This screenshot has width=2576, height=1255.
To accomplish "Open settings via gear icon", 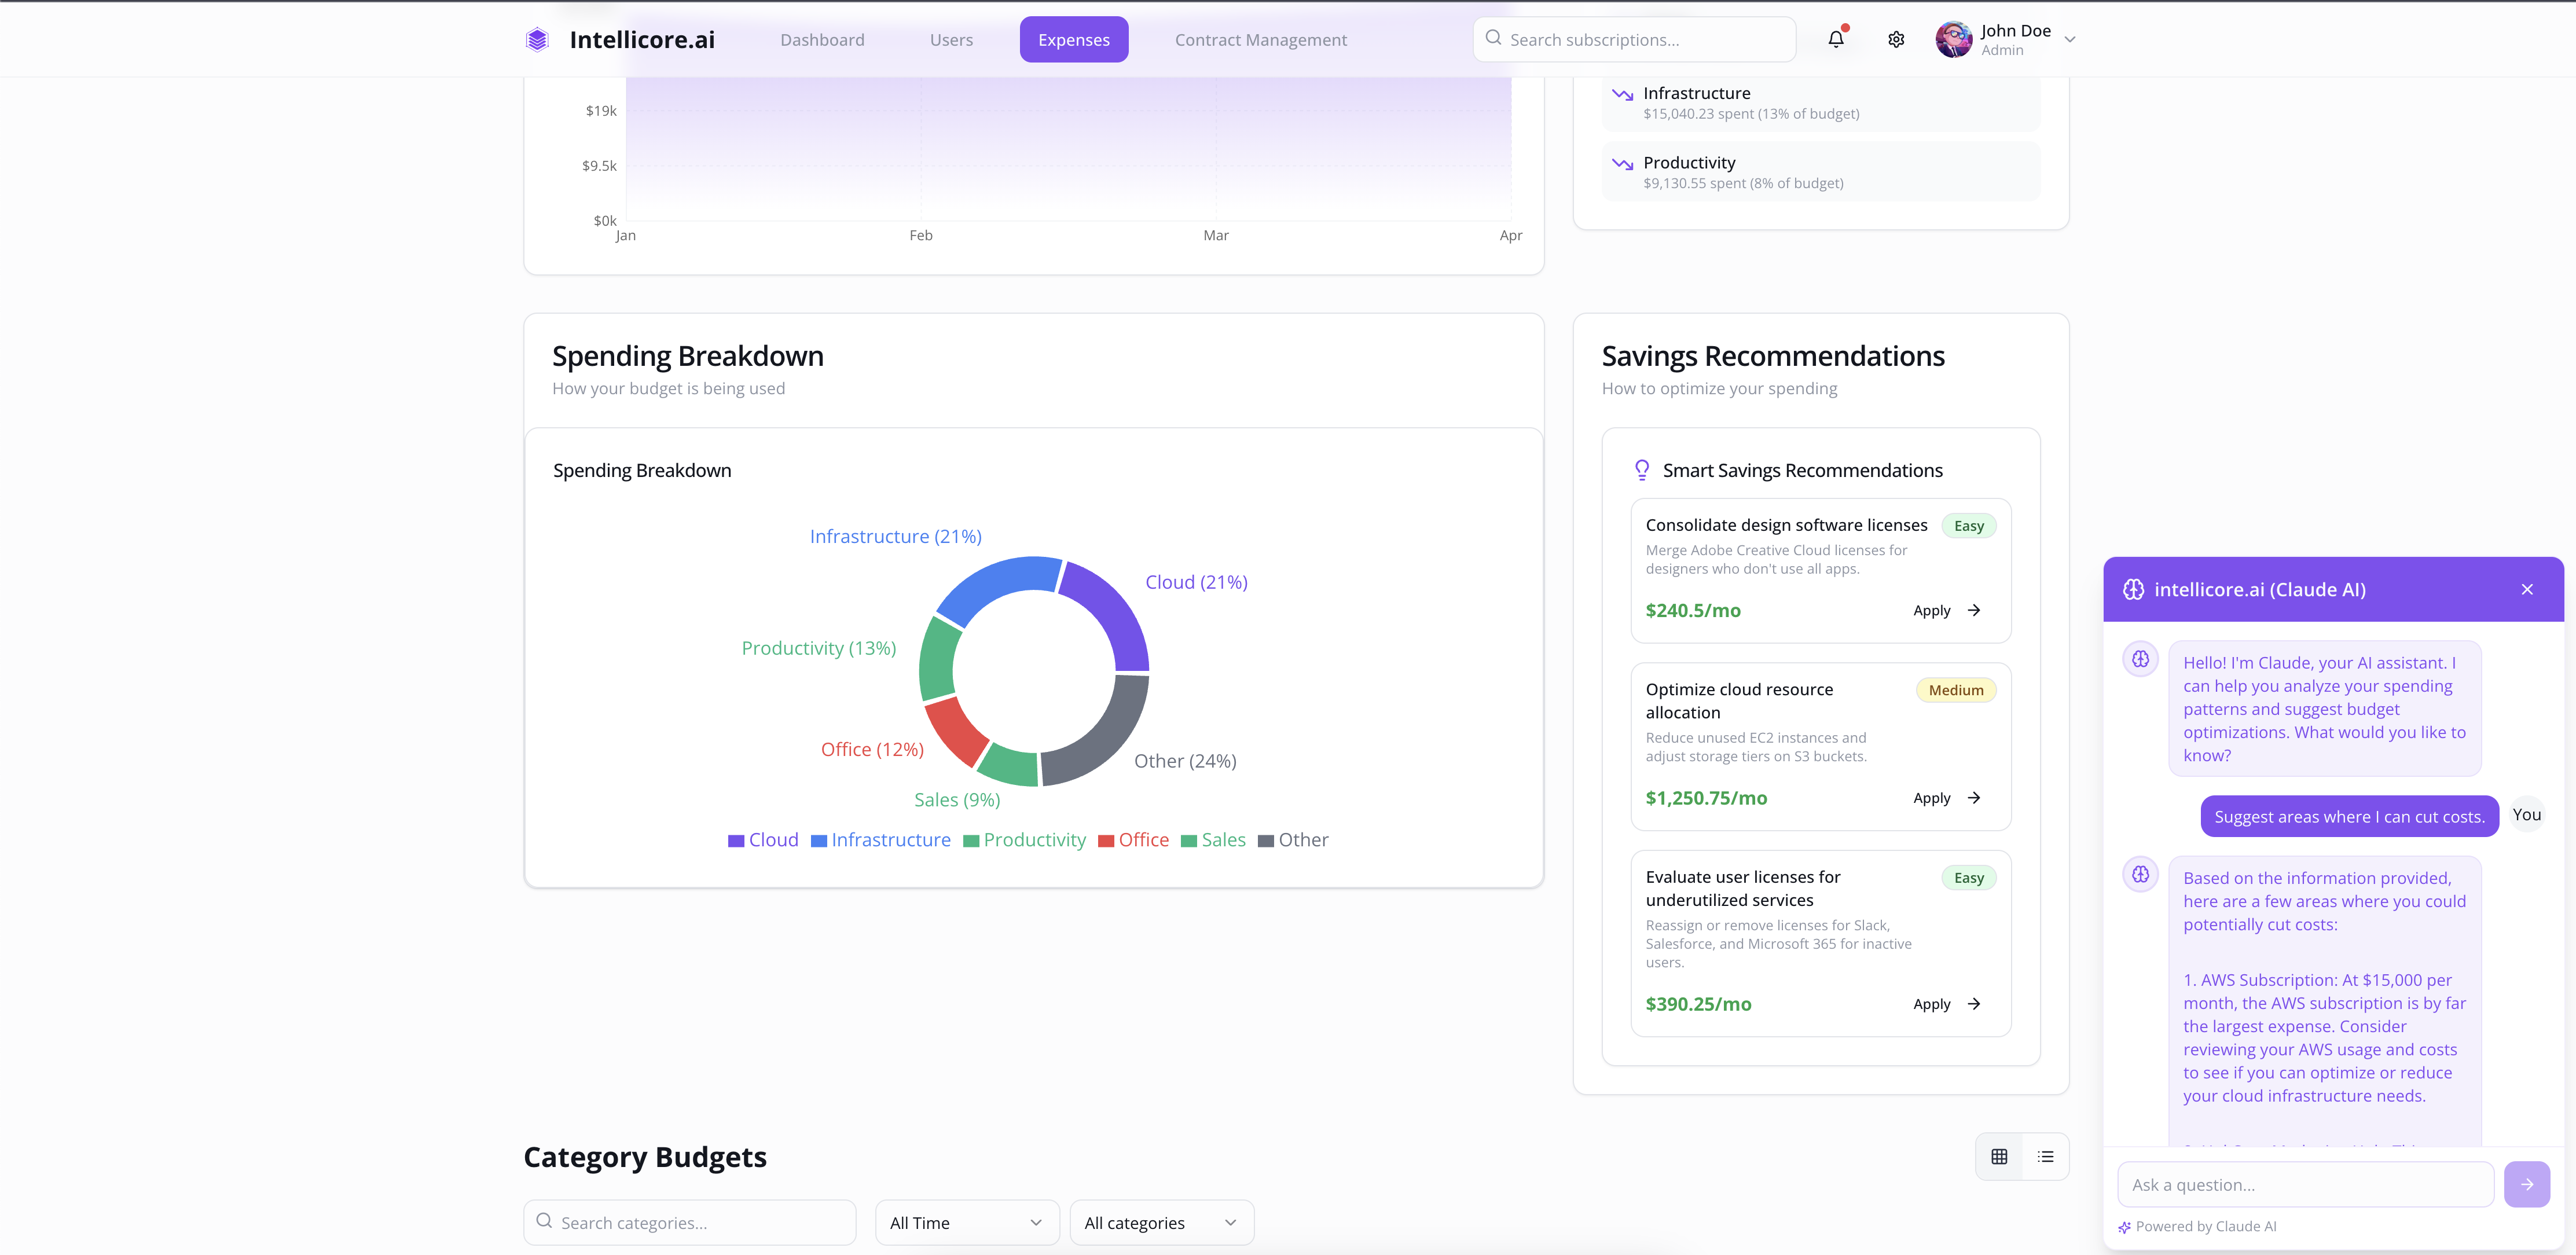I will point(1895,39).
